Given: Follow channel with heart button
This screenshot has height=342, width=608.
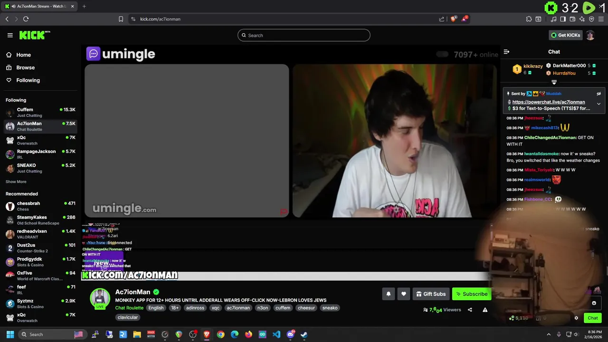Looking at the screenshot, I should click(x=403, y=294).
